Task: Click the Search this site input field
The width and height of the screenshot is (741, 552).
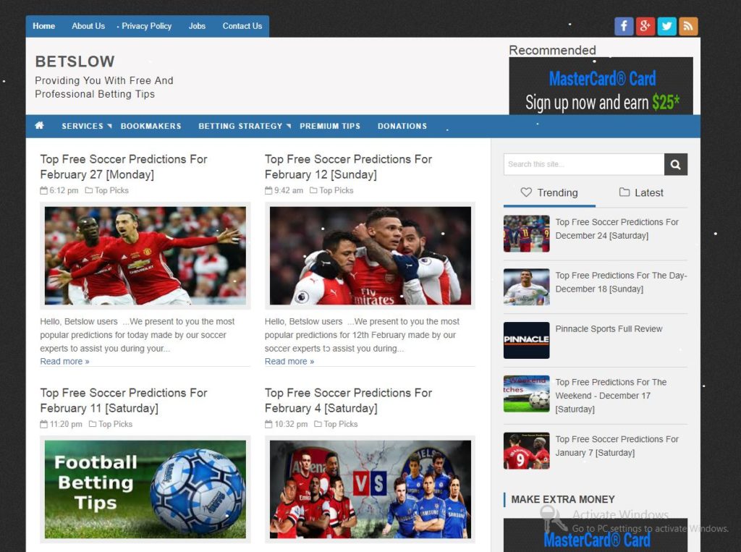Action: (584, 164)
